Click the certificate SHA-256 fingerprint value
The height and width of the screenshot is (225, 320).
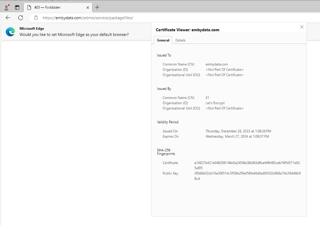coord(247,165)
